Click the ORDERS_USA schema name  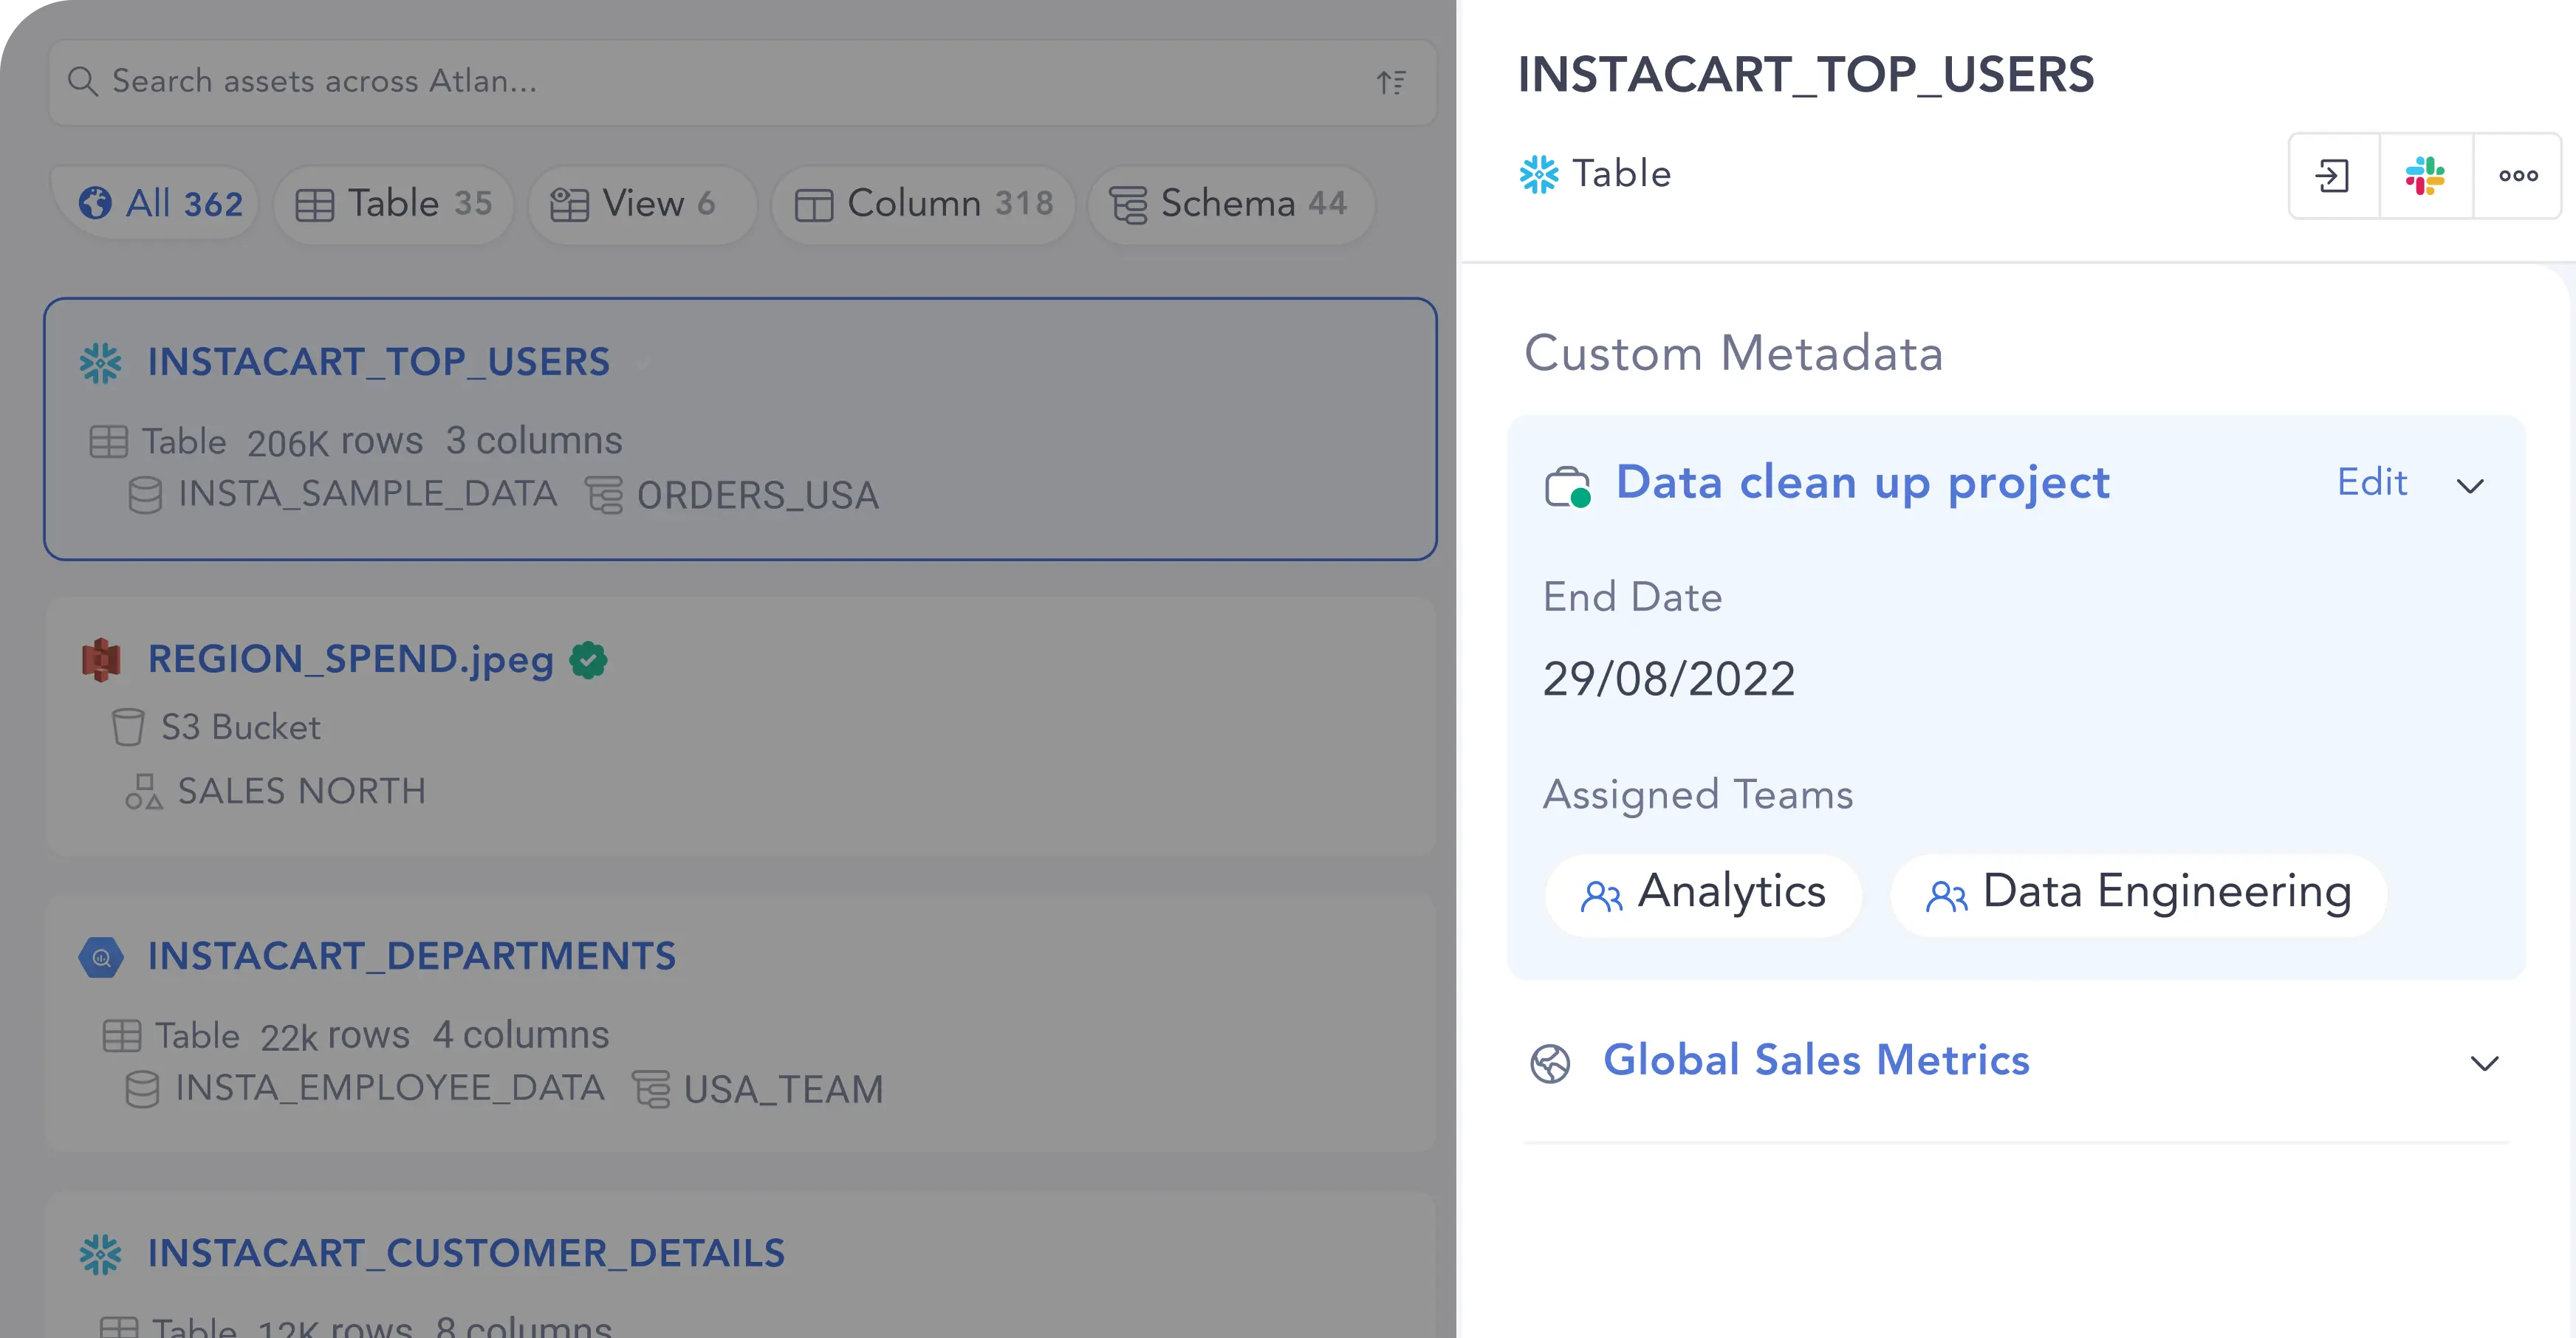757,496
